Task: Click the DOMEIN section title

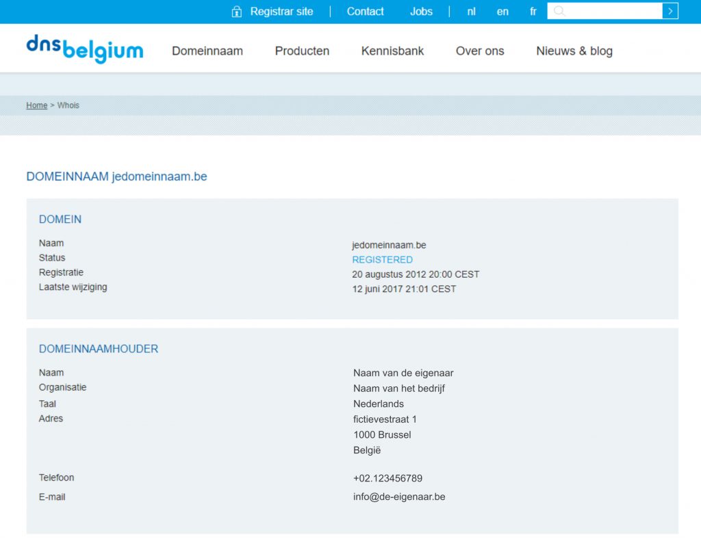Action: (x=60, y=220)
